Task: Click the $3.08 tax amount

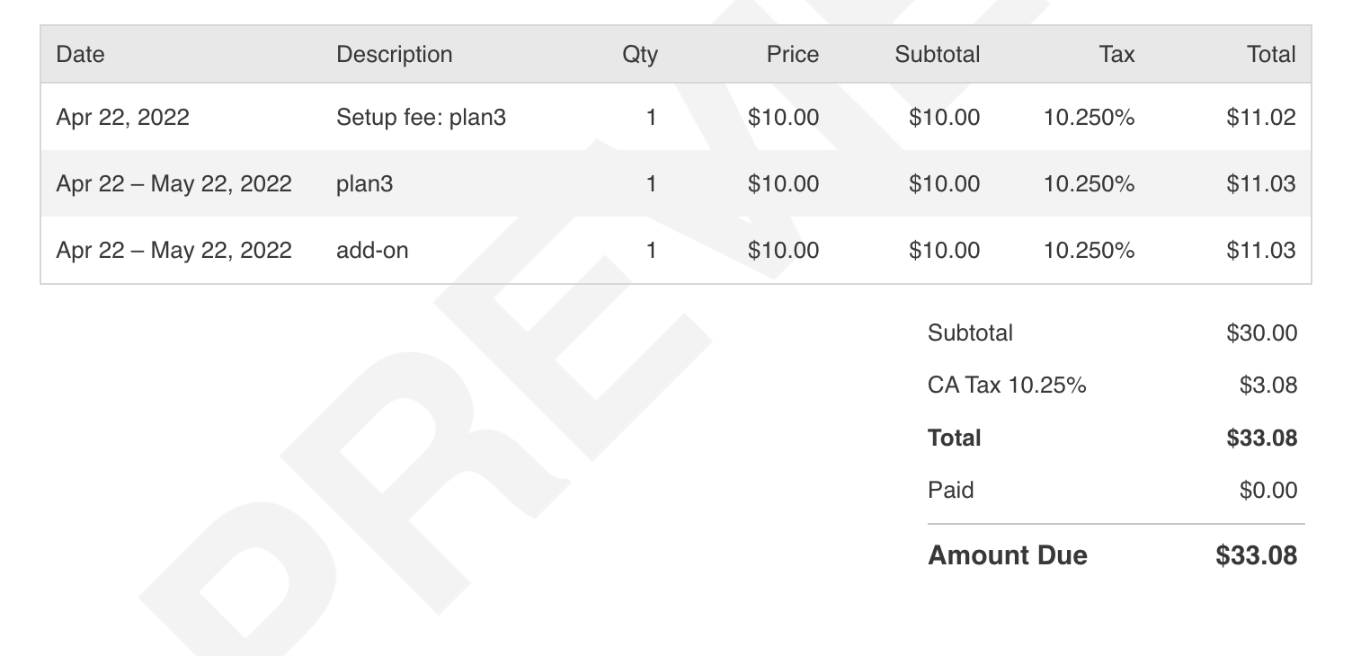Action: [x=1267, y=386]
